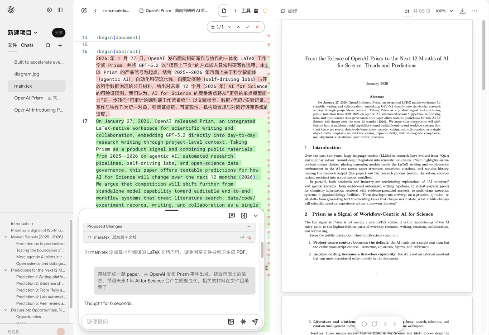This screenshot has height=335, width=489.
Task: Jump to Prism as a Signal outline item
Action: point(38,231)
